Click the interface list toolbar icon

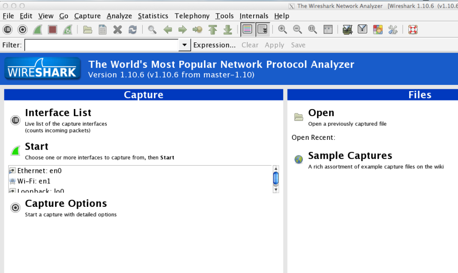(8, 30)
